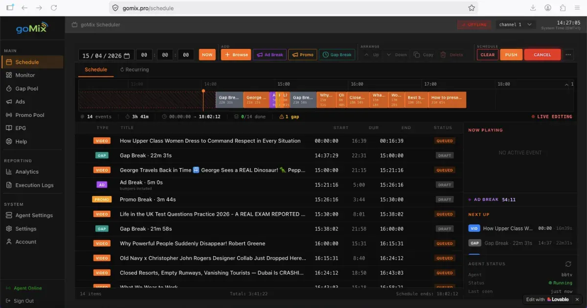Click the yellow PROMO type badge

[x=102, y=199]
